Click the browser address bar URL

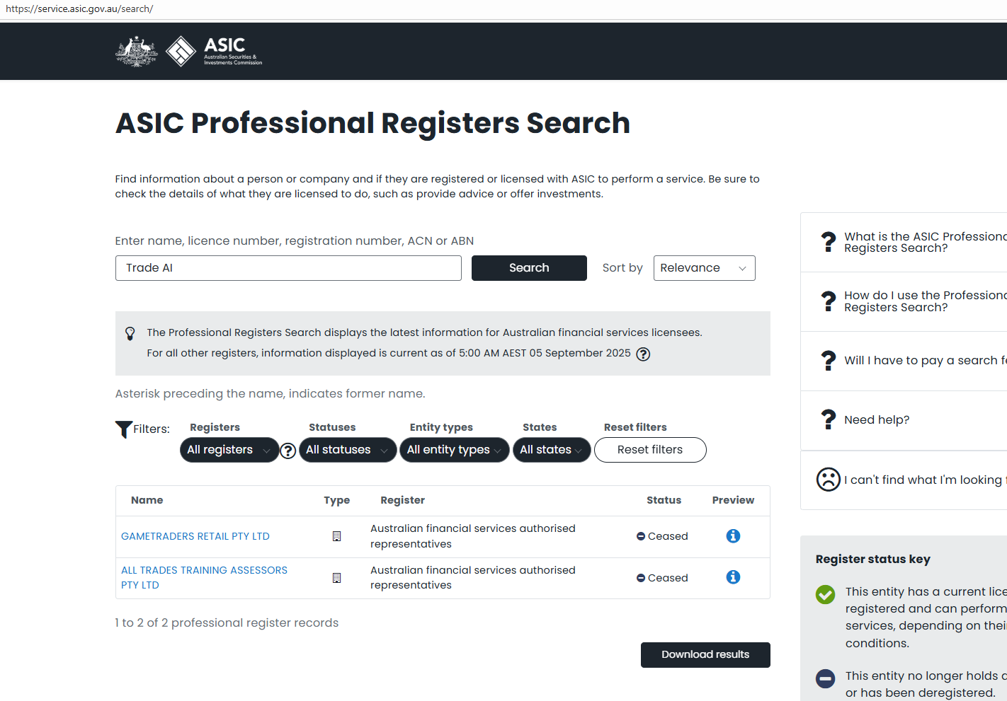tap(79, 9)
